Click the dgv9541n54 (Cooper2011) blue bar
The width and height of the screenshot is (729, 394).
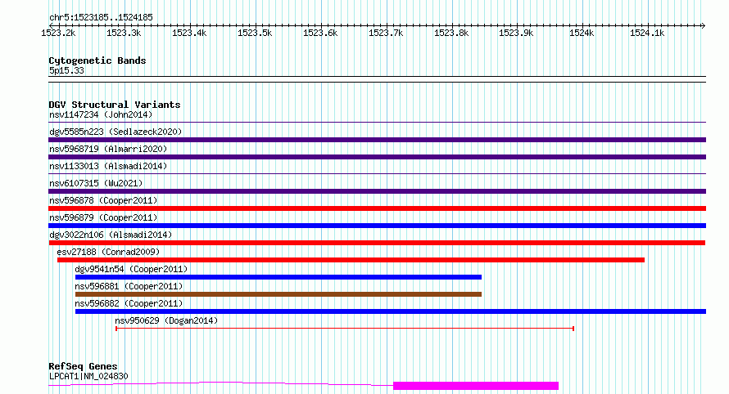pos(278,277)
